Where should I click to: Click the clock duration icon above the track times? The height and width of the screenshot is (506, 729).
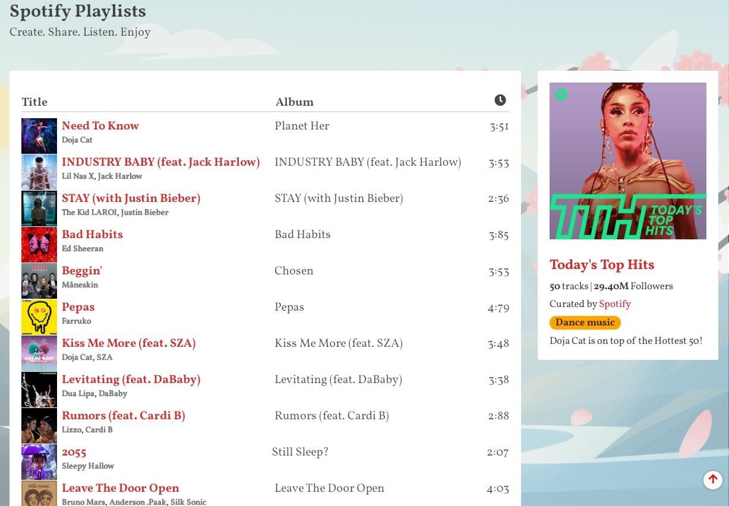coord(500,100)
